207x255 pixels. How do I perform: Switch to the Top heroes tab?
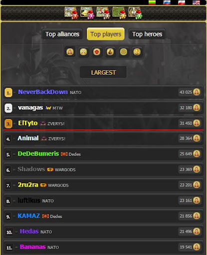pos(147,34)
